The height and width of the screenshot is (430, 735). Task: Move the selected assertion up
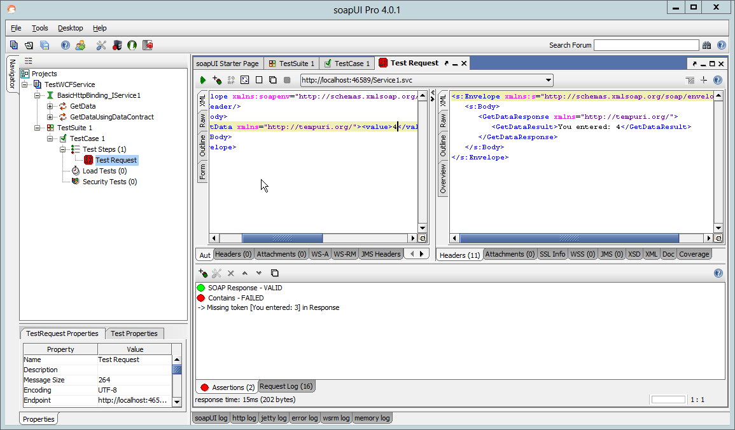pos(245,272)
